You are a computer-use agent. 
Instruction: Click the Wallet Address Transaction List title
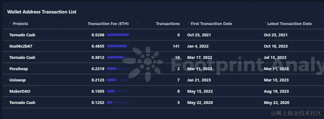coord(42,12)
